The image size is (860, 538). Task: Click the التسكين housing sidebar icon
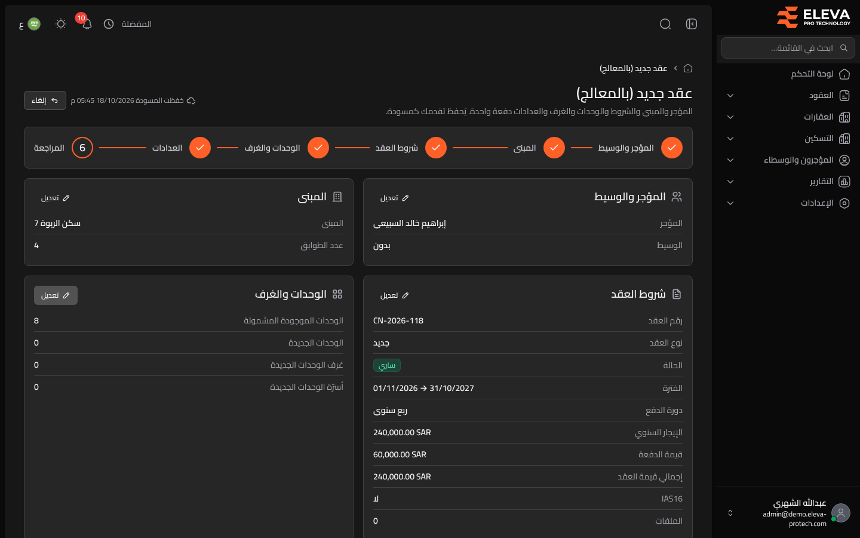point(844,139)
